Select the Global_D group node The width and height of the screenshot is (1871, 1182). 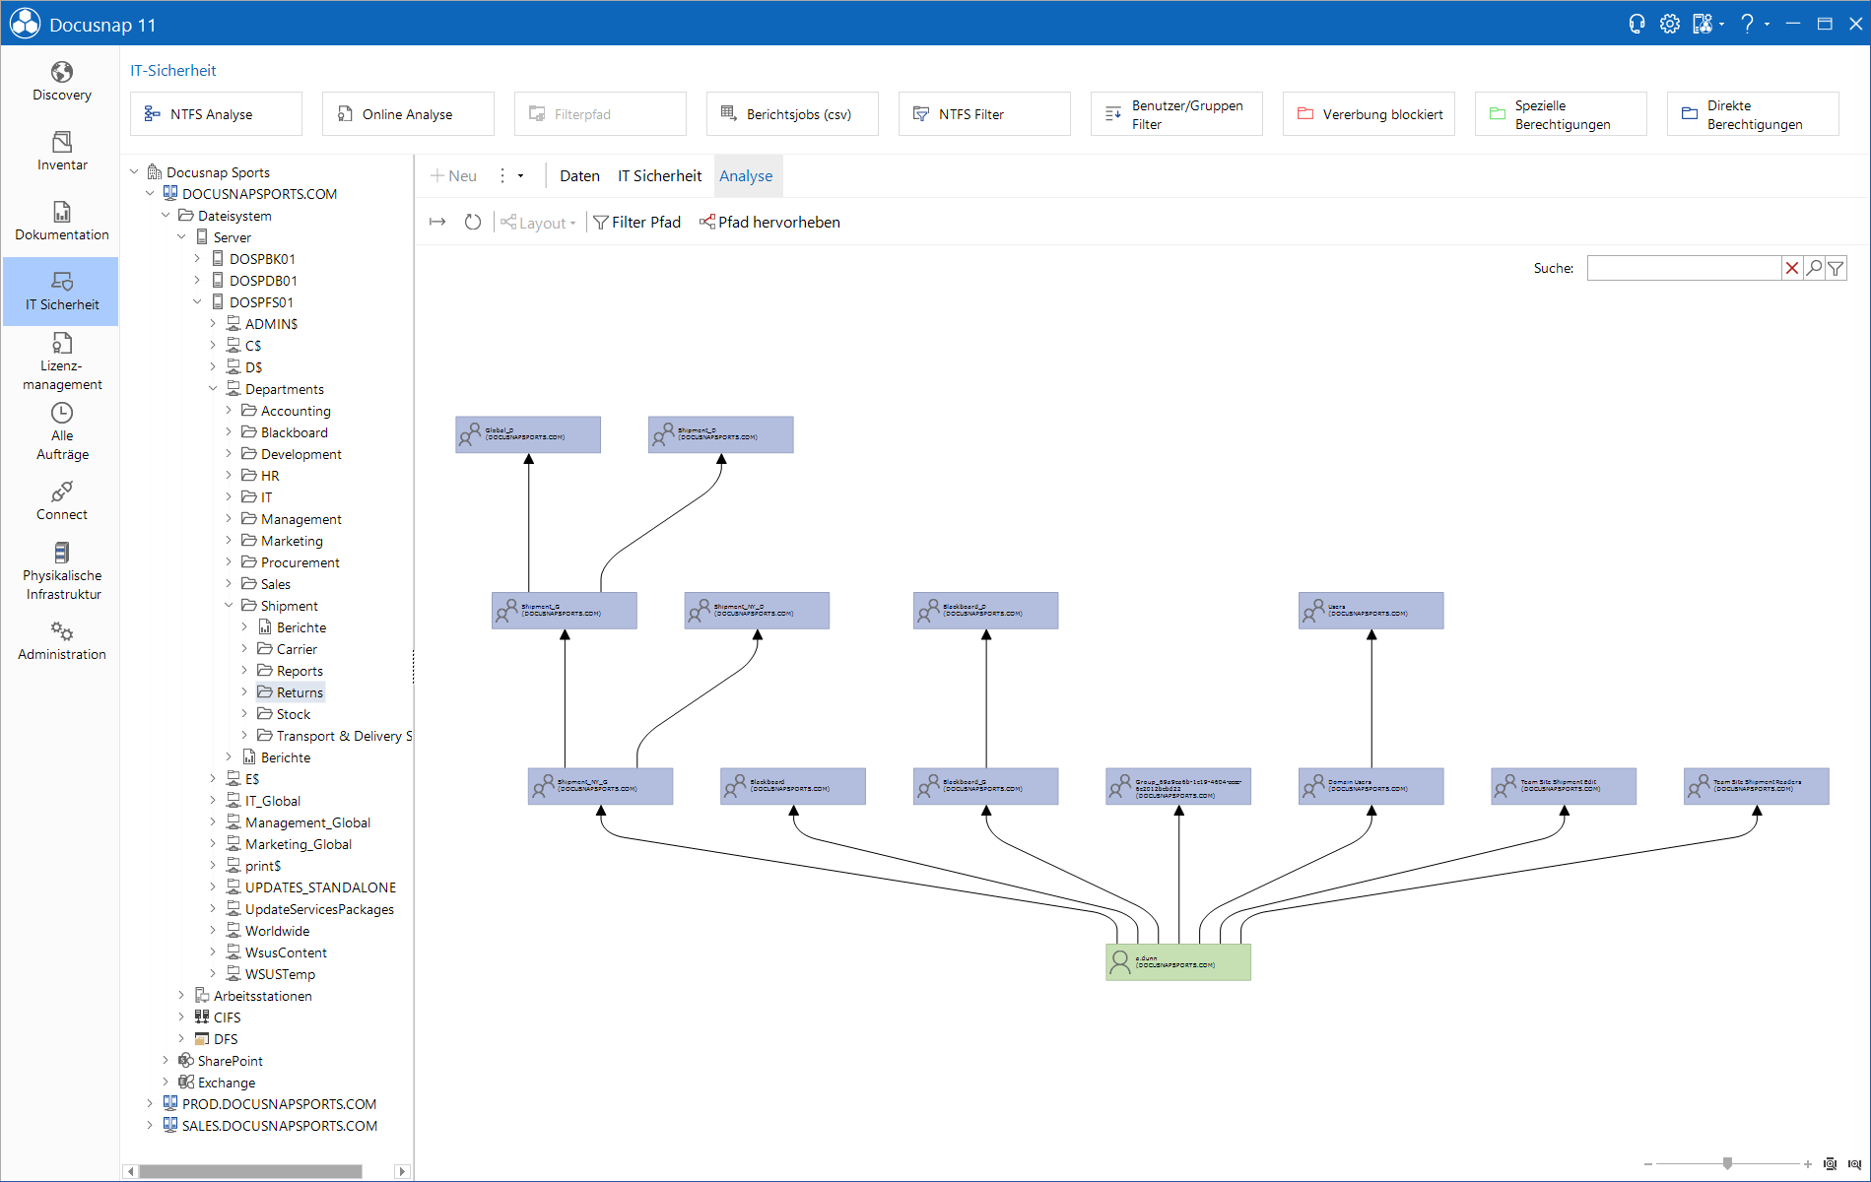tap(528, 434)
